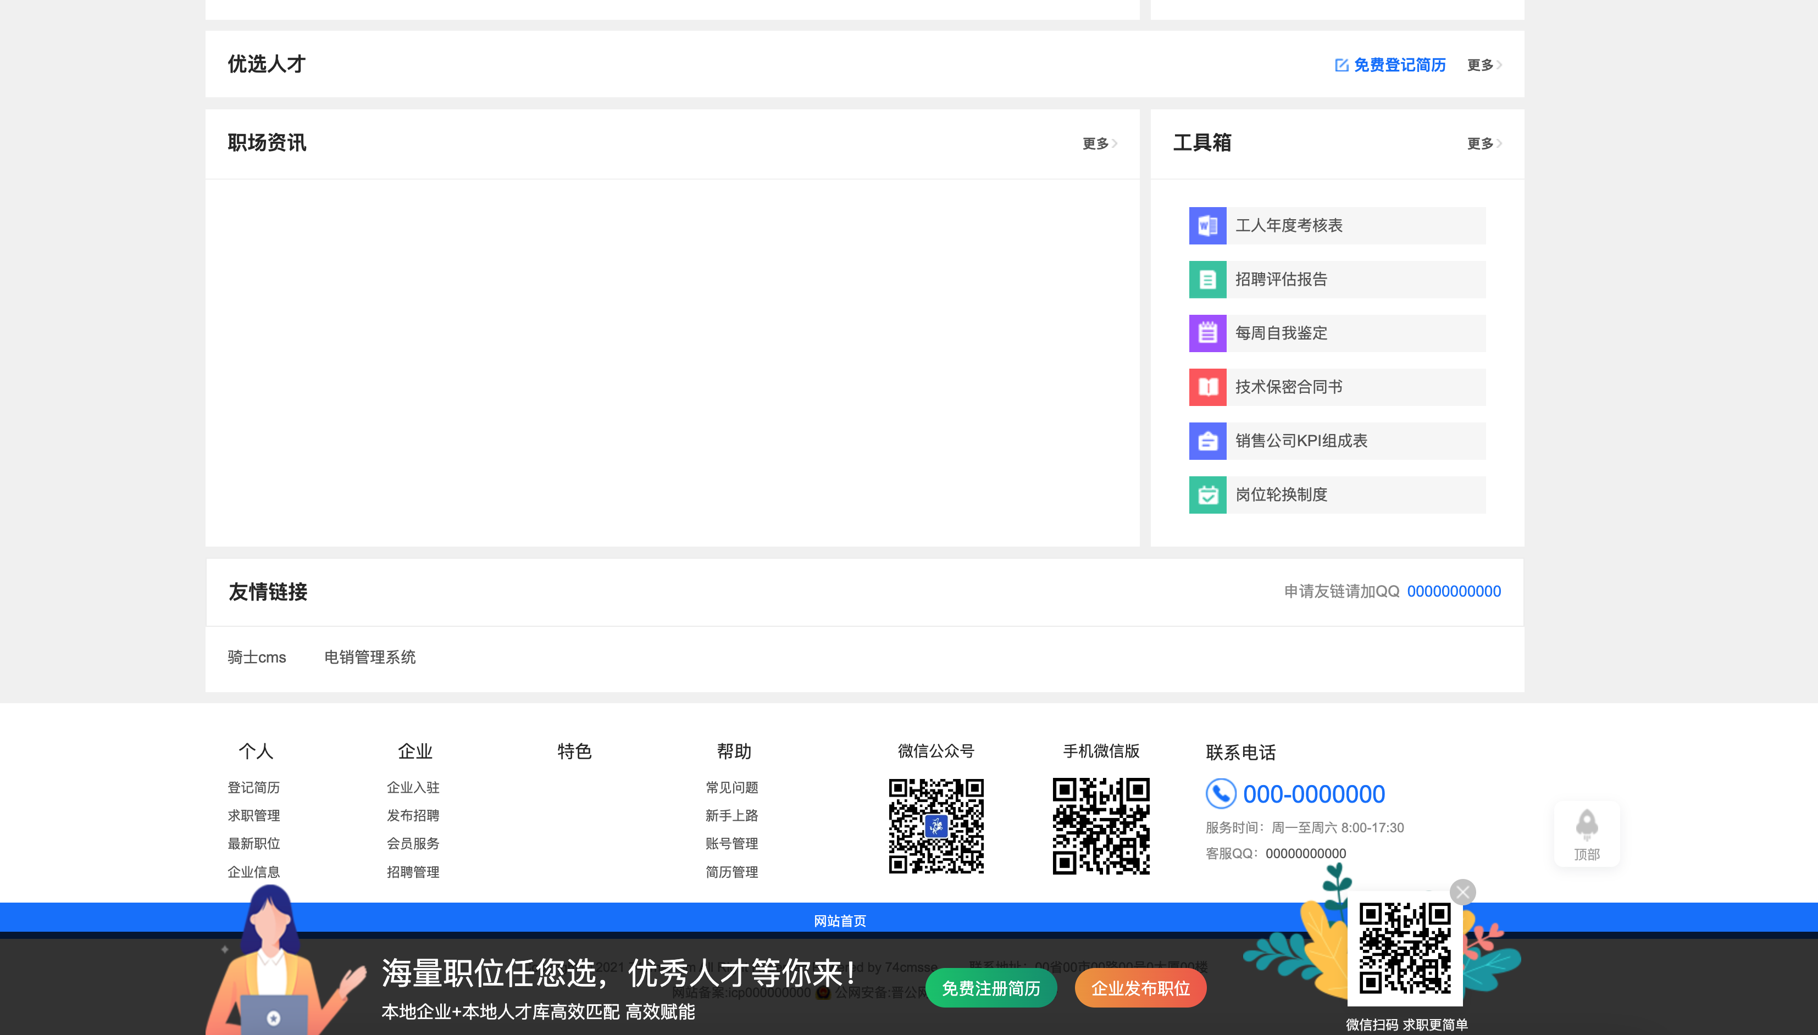Expand 更多 in 工具箱 section
The image size is (1818, 1035).
point(1484,143)
